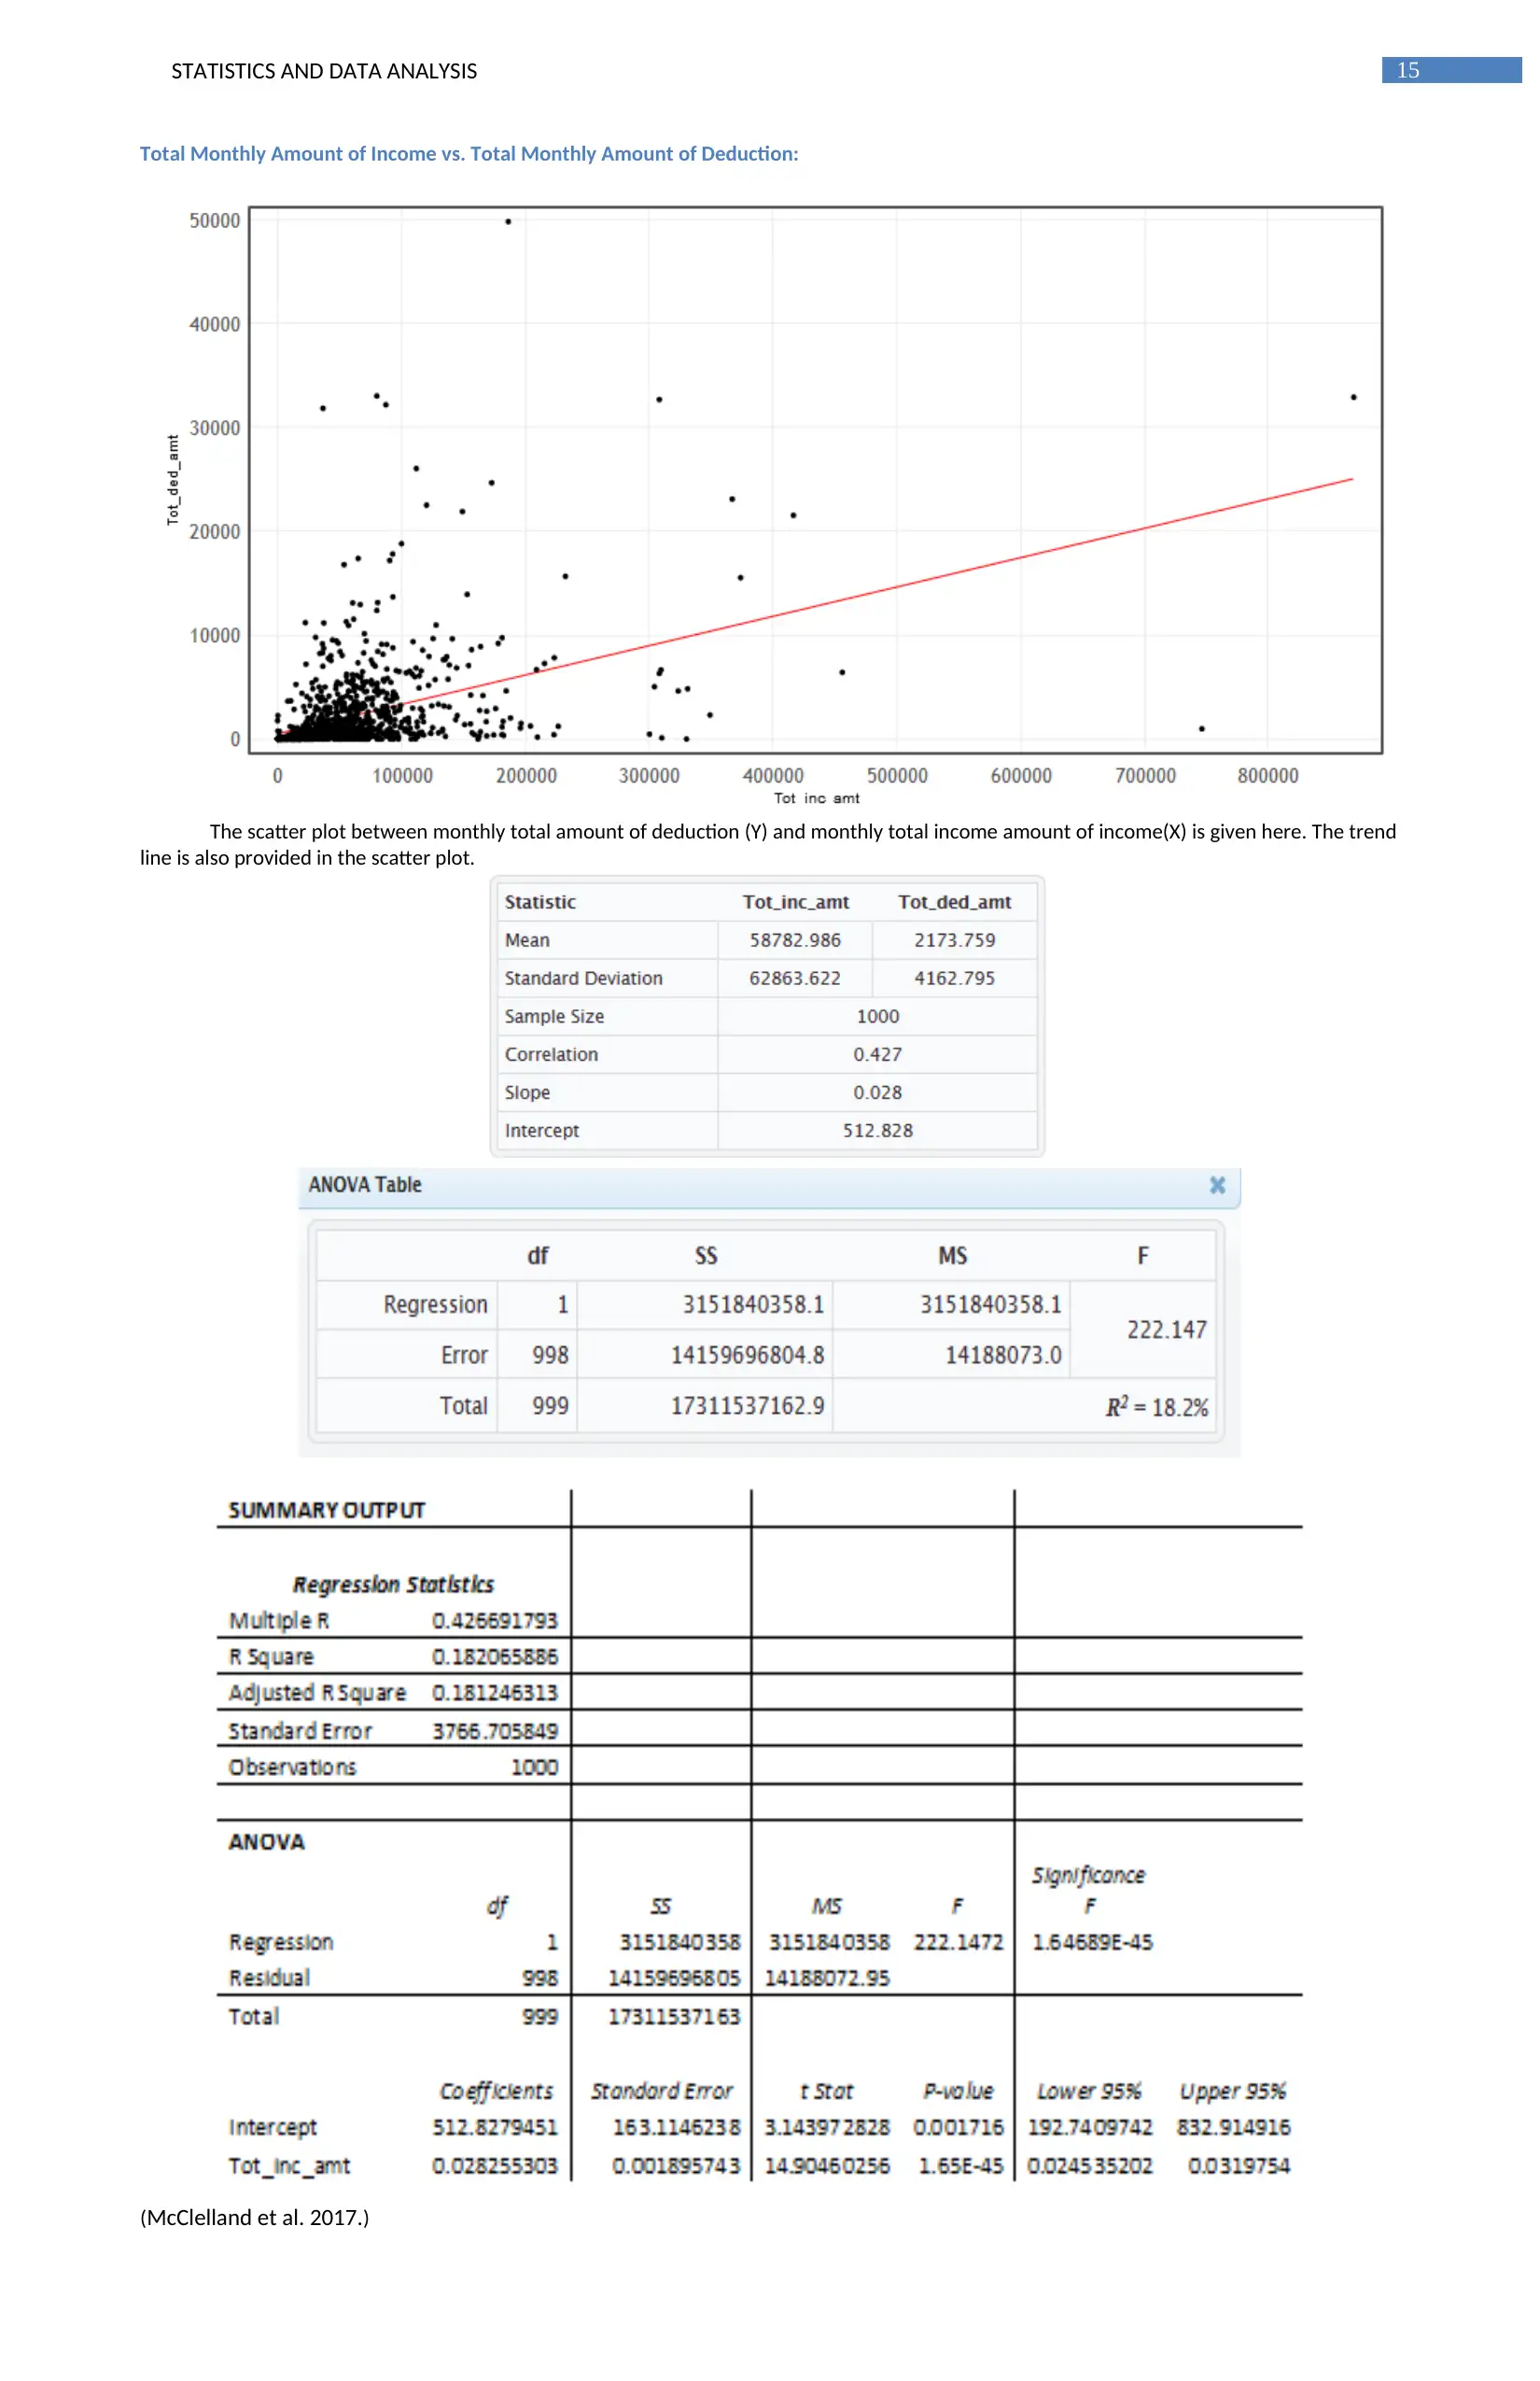The width and height of the screenshot is (1540, 2381).
Task: Click the Observations value 1000
Action: [534, 1767]
